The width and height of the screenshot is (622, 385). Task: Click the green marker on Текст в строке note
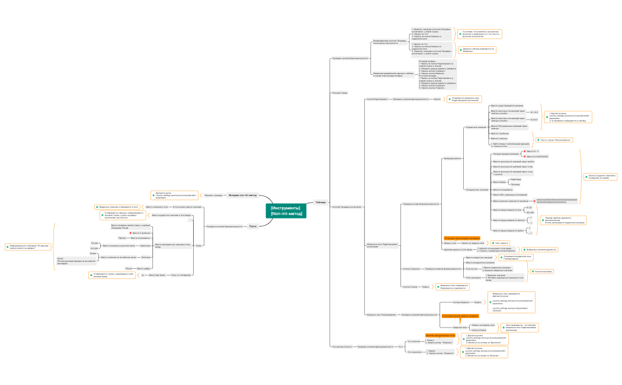click(538, 140)
